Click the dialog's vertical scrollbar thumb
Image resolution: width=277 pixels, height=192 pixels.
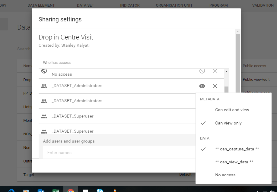[x=238, y=60]
